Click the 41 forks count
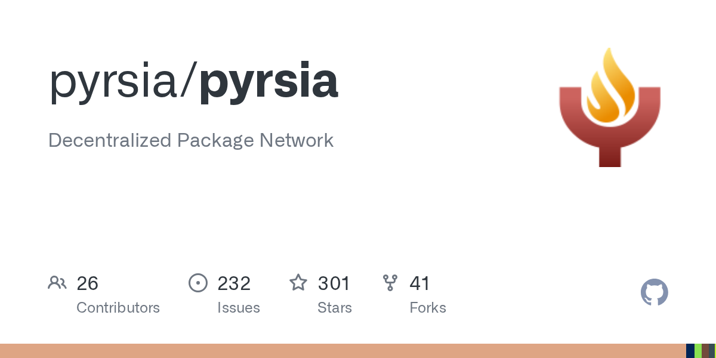The image size is (716, 358). coord(419,283)
